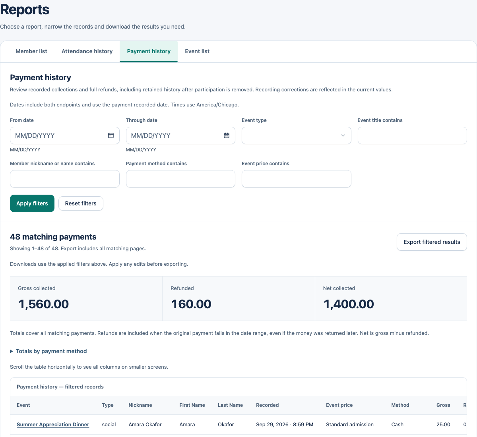
Task: Click the Type column header
Action: [x=108, y=405]
